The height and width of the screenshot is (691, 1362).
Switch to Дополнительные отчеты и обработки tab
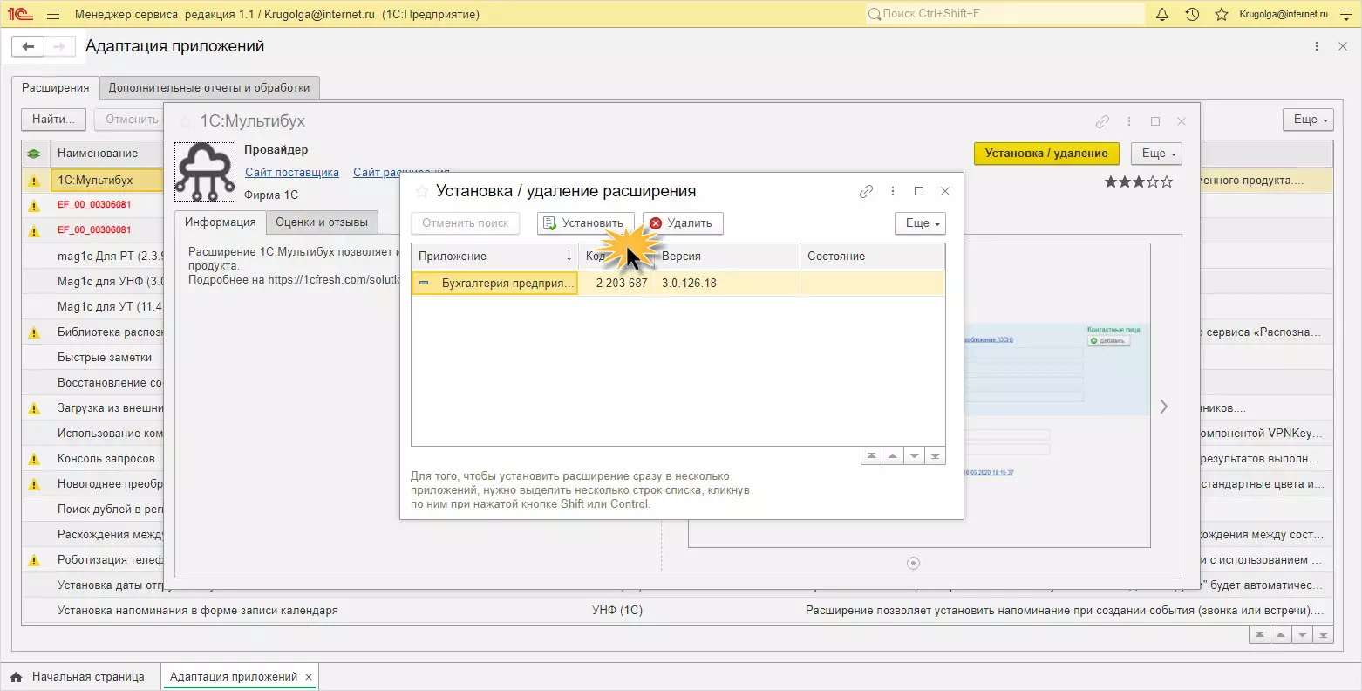[x=209, y=88]
